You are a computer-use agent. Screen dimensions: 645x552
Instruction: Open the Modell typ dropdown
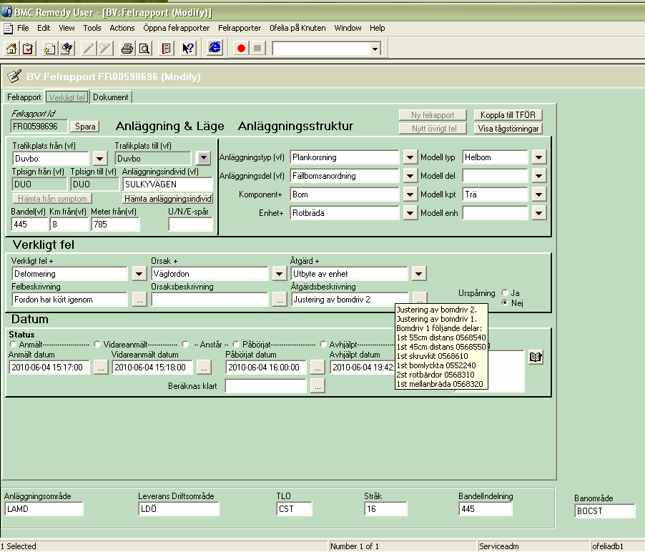(x=539, y=157)
